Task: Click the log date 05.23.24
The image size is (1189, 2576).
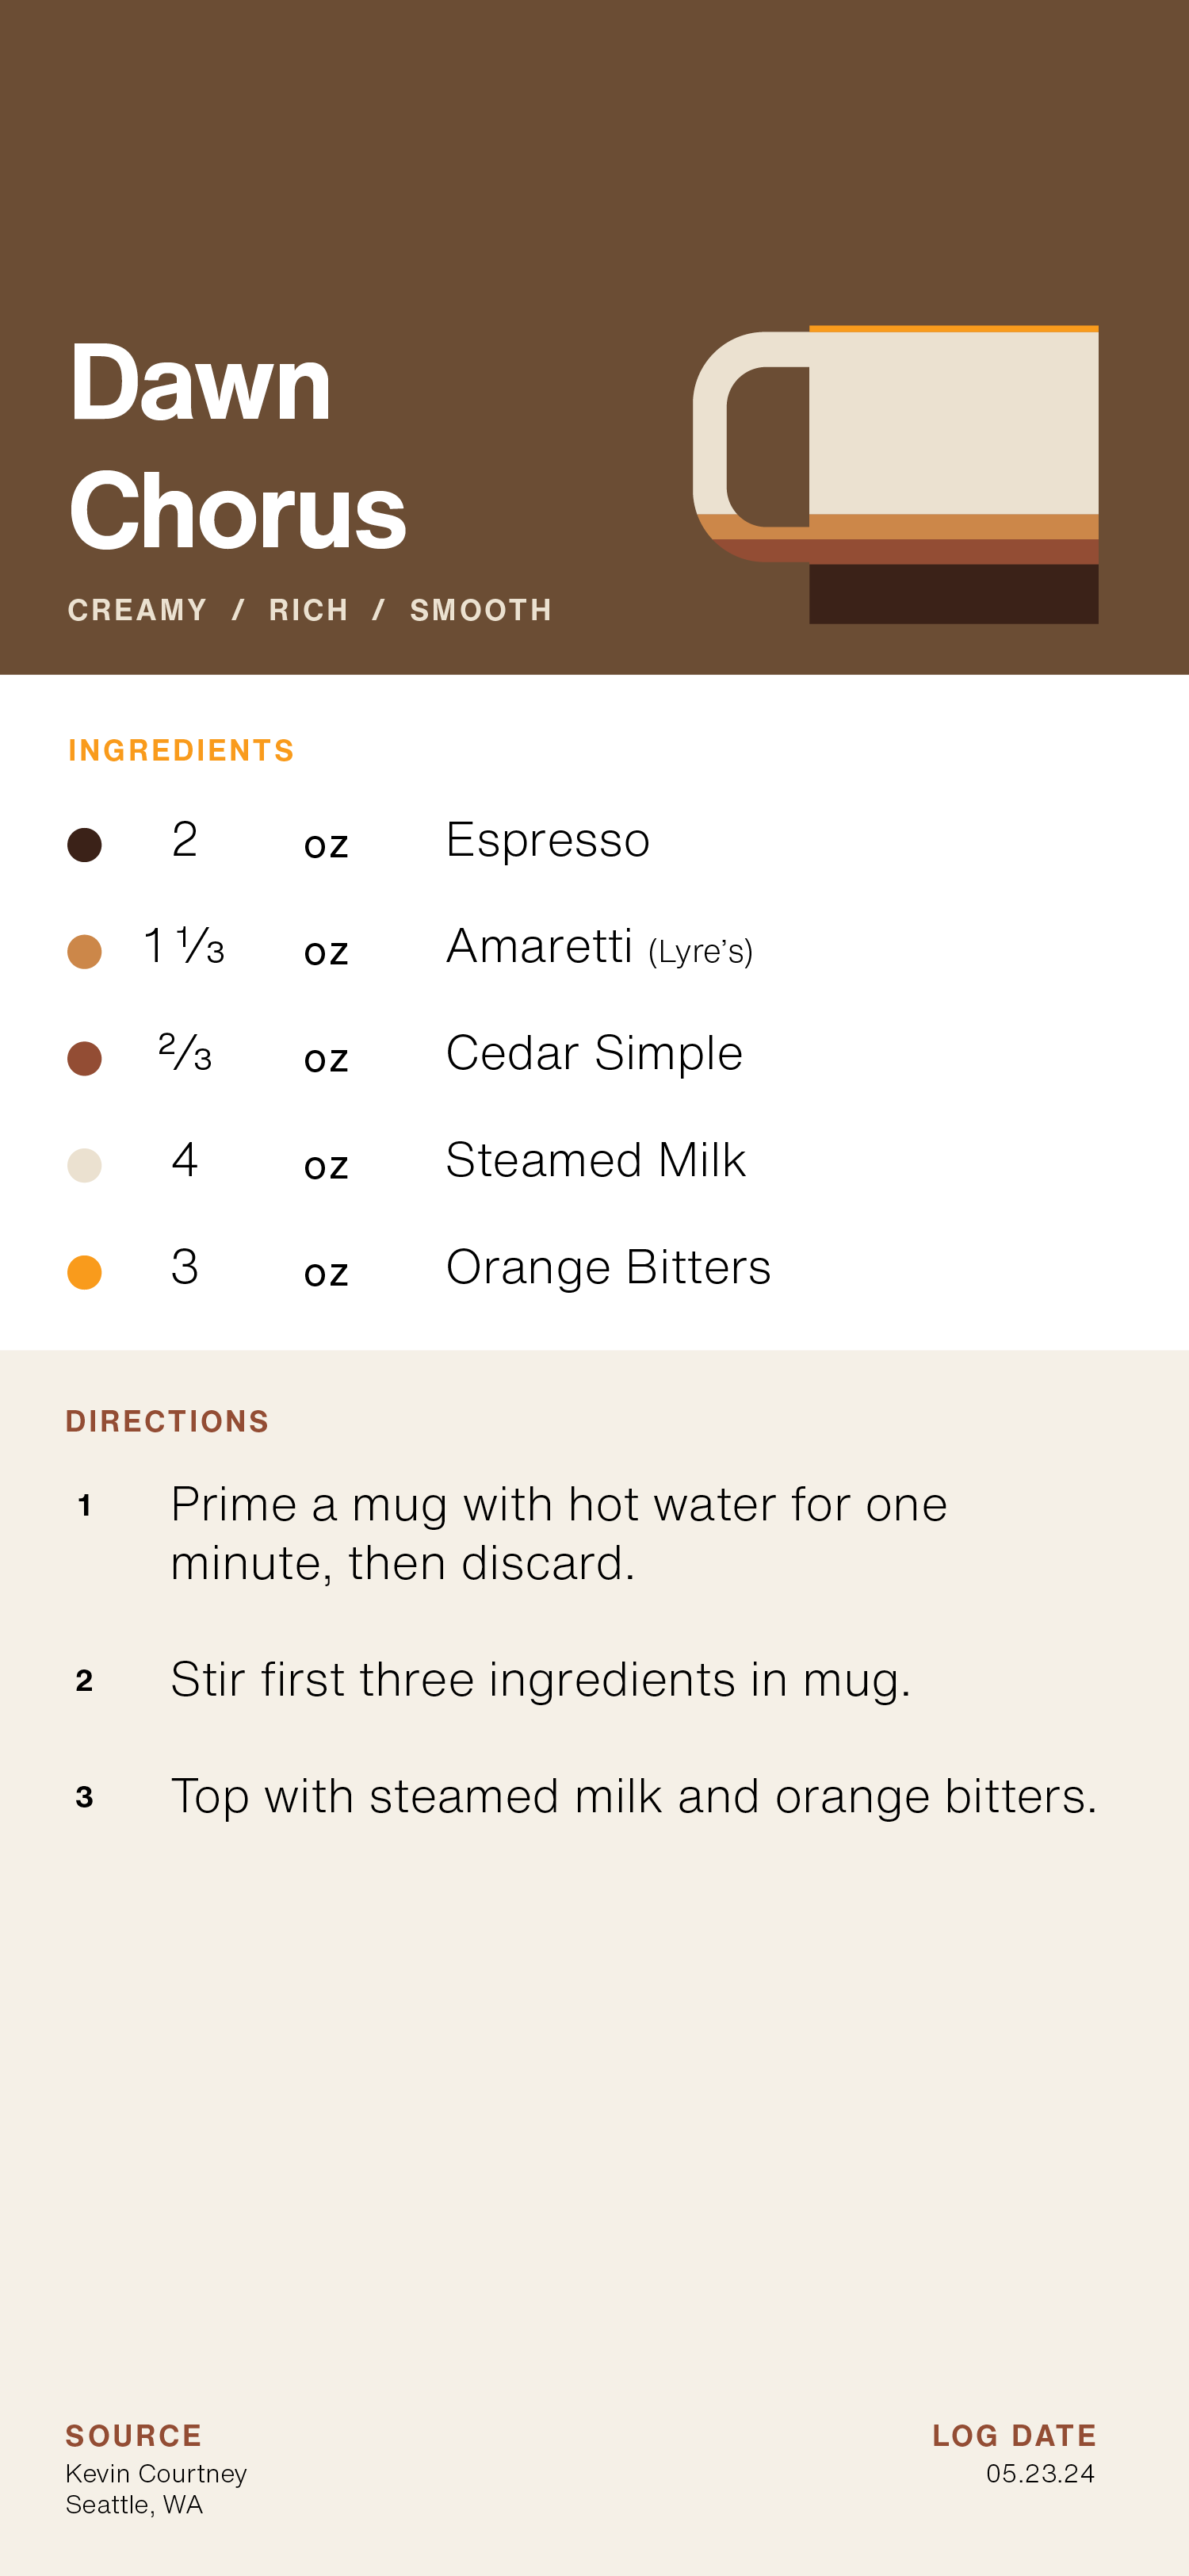Action: click(x=1040, y=2473)
